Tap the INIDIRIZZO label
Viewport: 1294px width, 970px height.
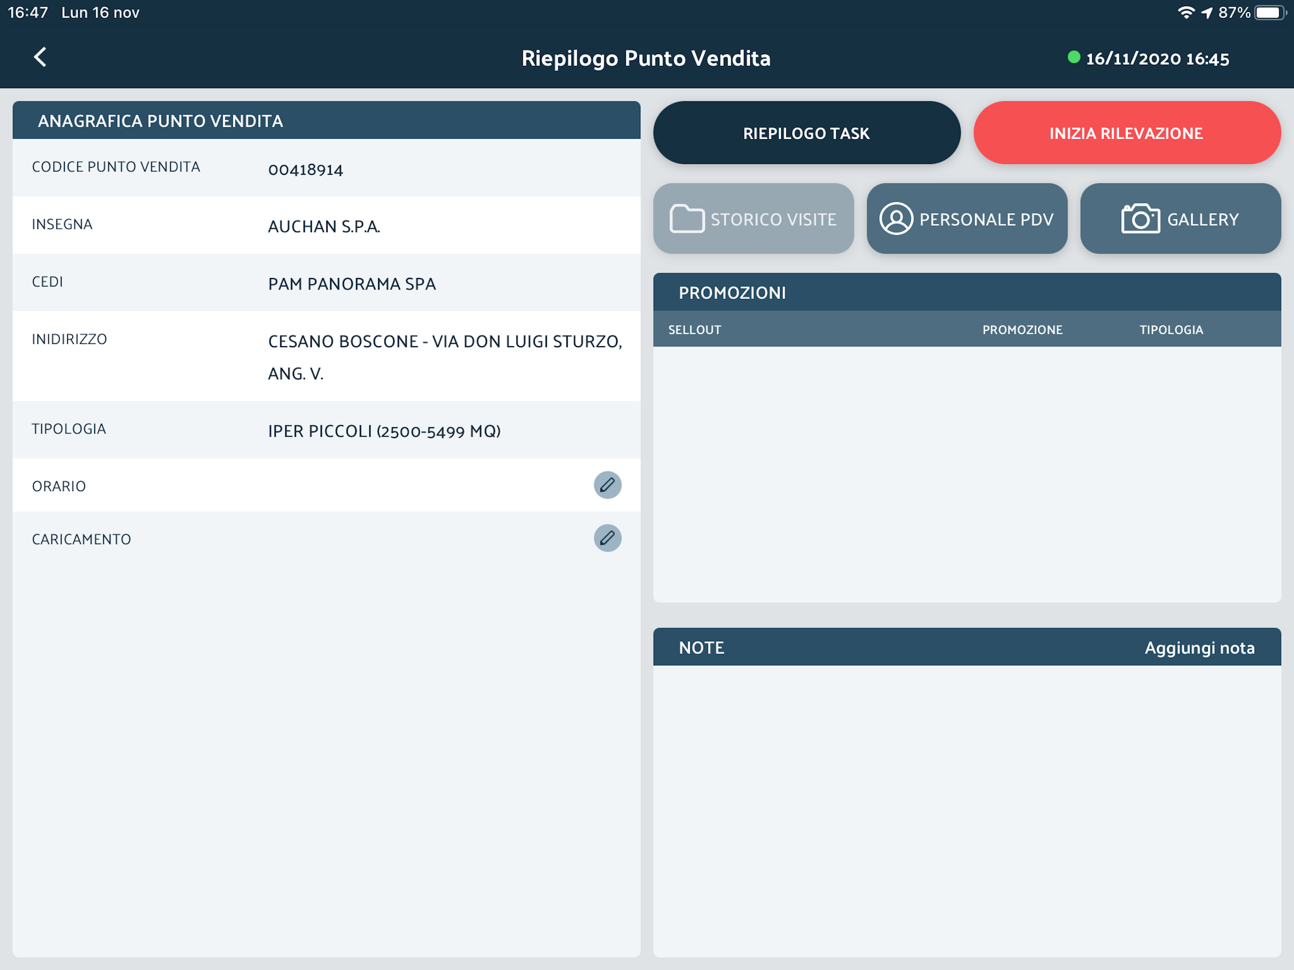click(69, 339)
